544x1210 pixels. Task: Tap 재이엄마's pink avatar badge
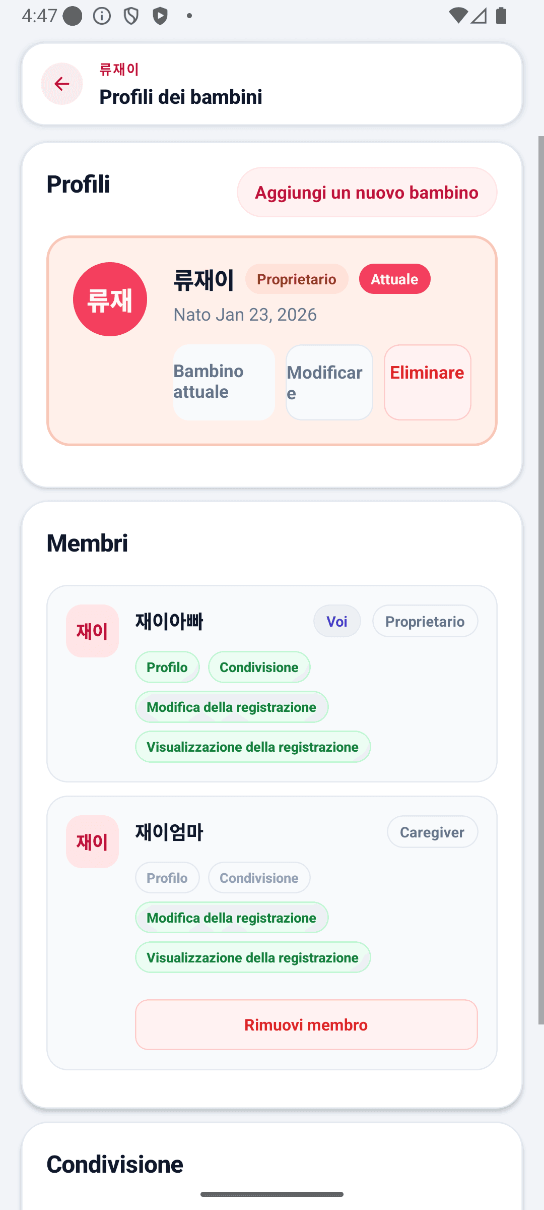[x=92, y=841]
